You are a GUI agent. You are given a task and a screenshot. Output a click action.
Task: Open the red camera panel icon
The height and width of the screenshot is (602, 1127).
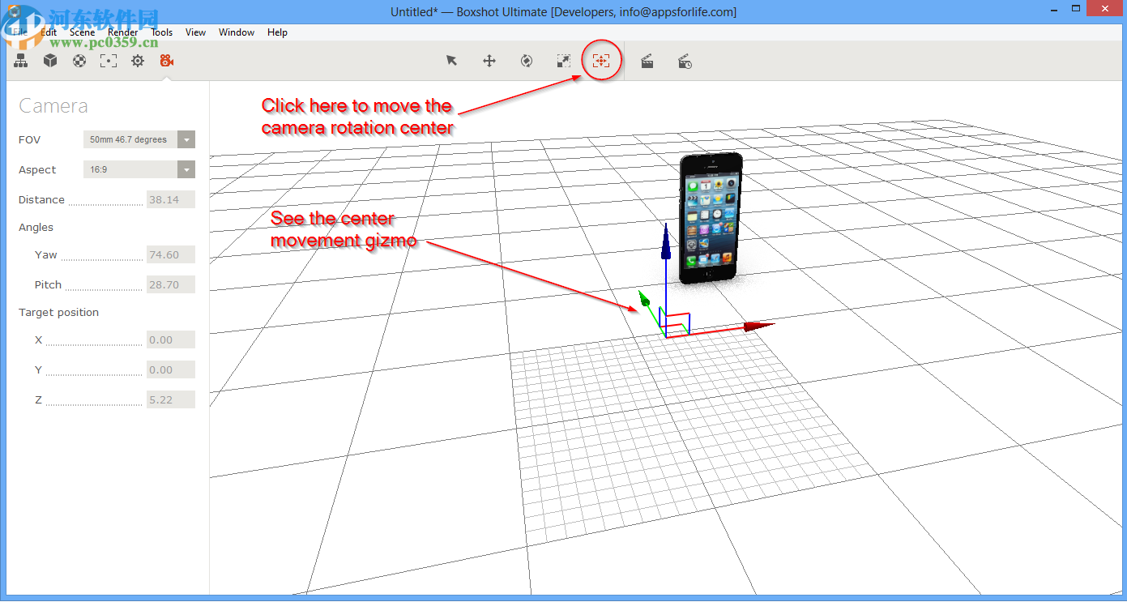[x=167, y=61]
